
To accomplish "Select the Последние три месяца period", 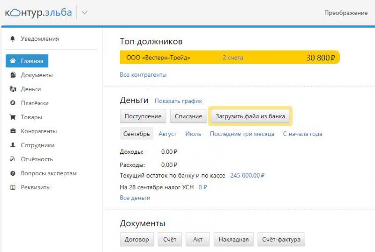I will 242,134.
